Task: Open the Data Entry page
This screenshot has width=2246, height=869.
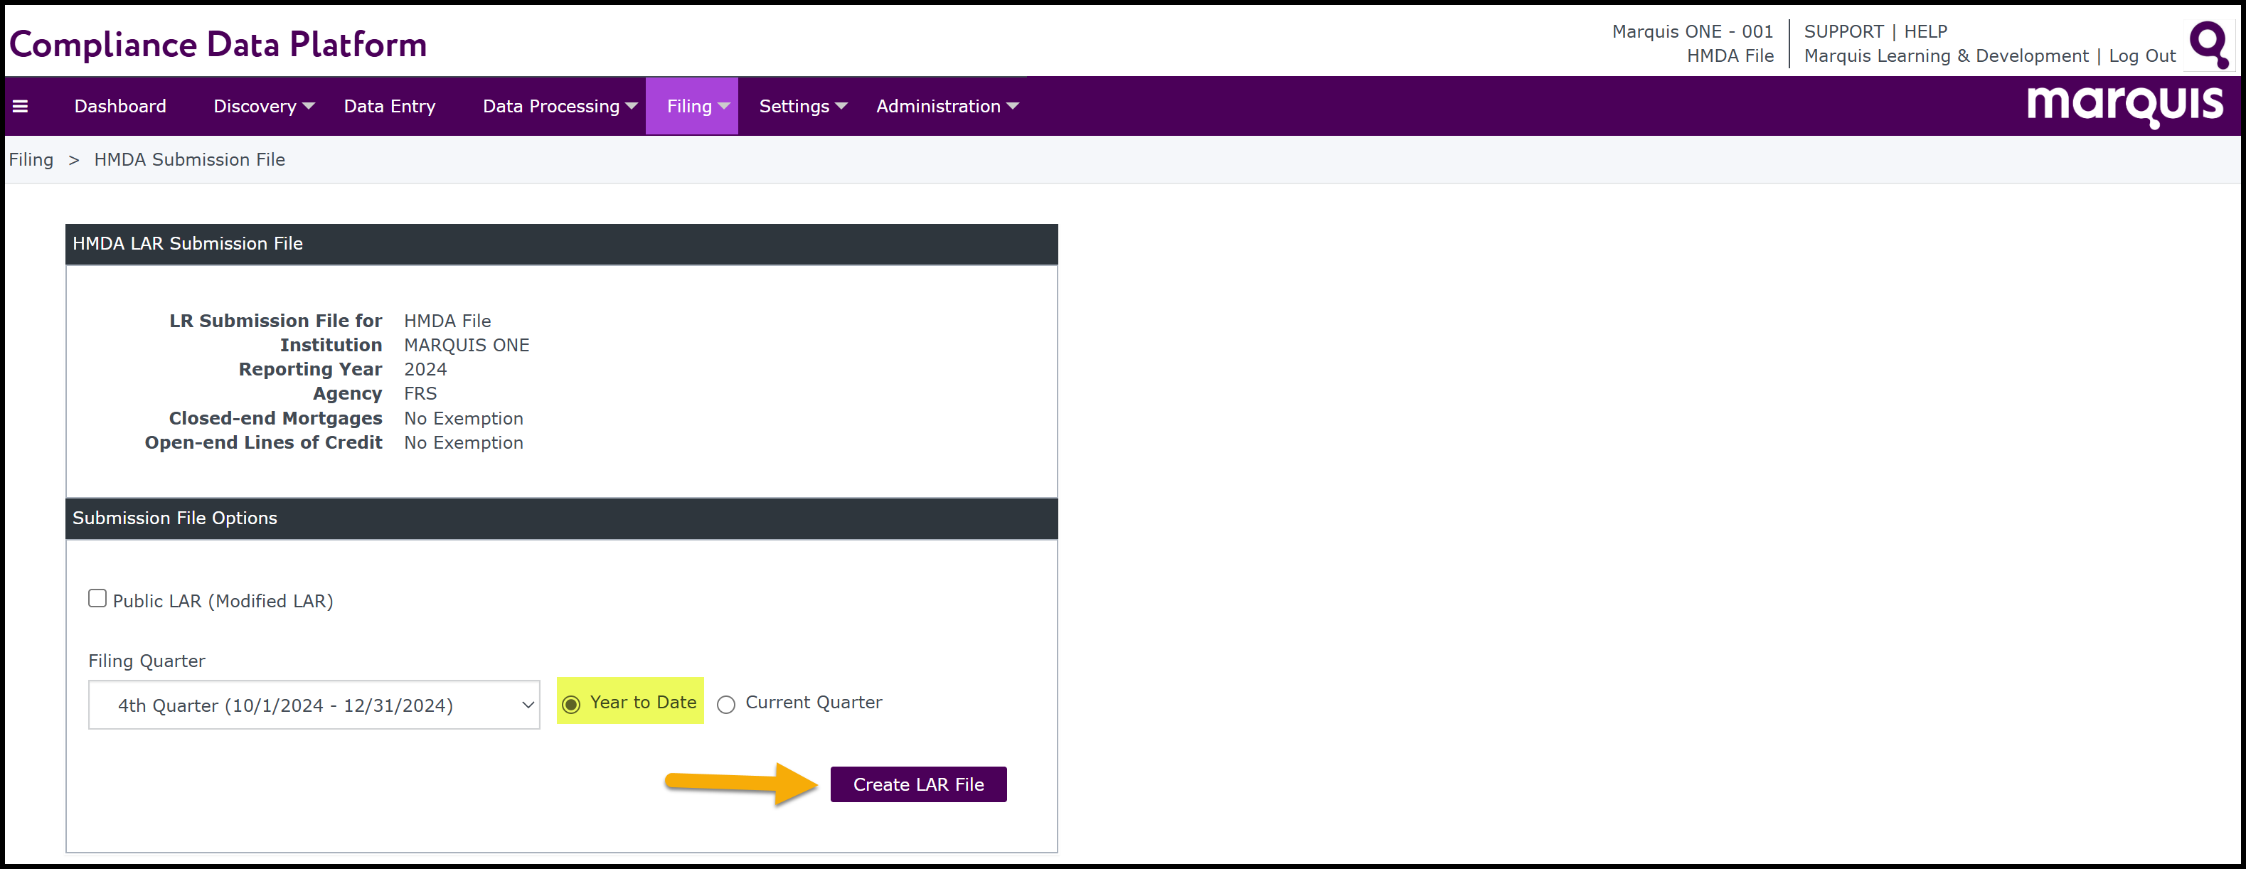Action: (x=389, y=107)
